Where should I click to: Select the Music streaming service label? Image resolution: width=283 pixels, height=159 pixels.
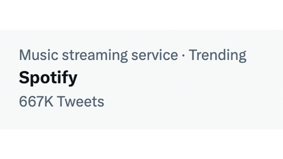point(98,55)
